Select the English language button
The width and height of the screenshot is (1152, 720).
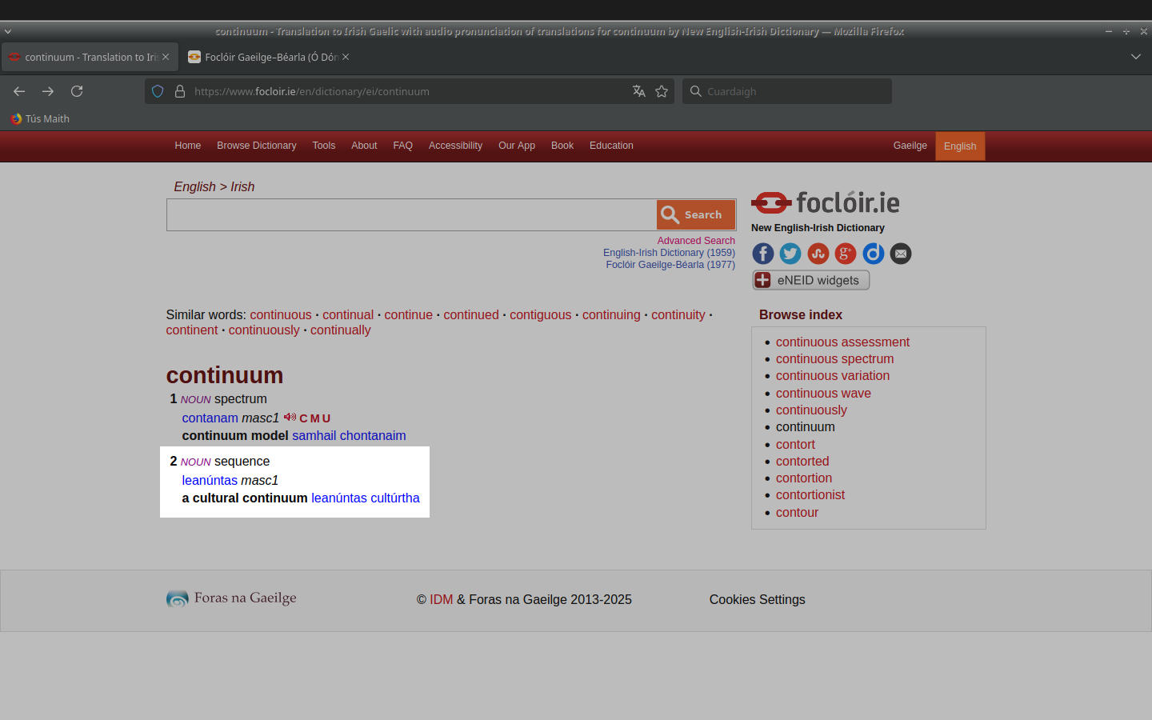point(959,146)
